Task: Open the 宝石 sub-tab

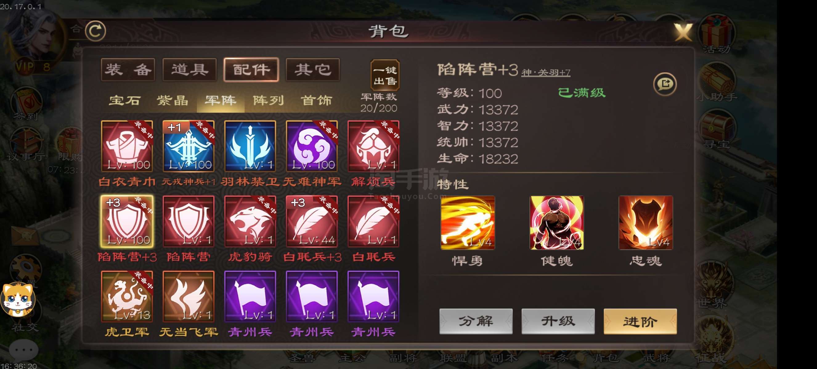Action: (125, 101)
